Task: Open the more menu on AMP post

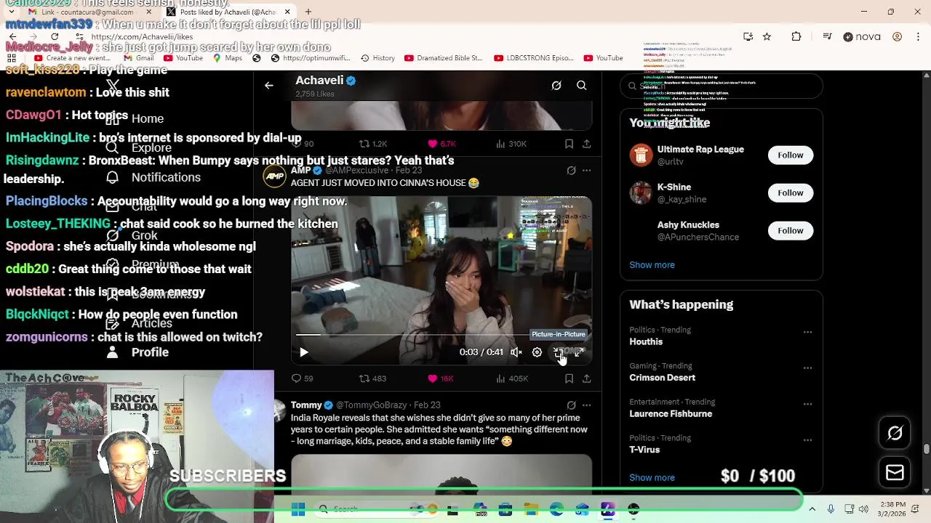Action: 586,171
